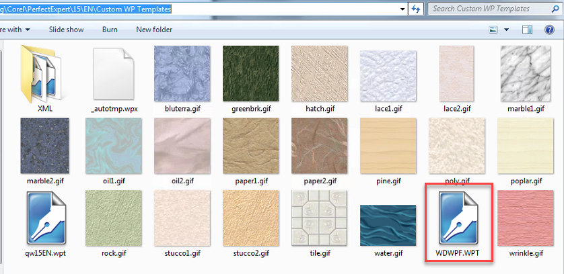The image size is (564, 274).
Task: Click the Help question mark icon
Action: [549, 30]
